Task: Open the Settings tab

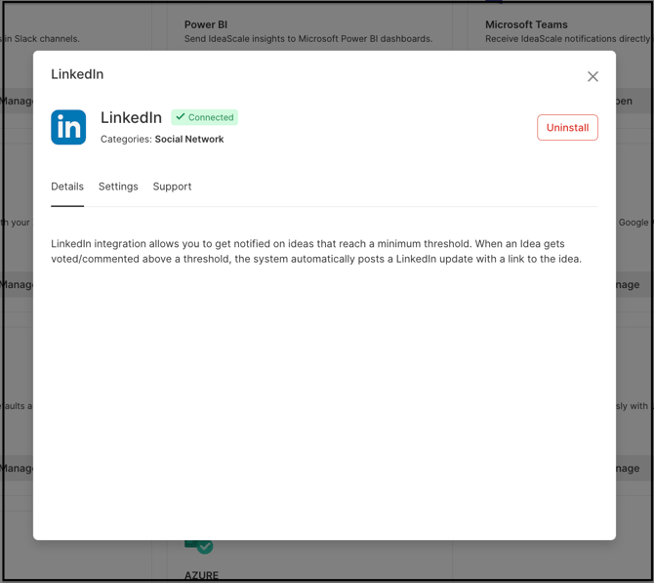Action: (118, 187)
